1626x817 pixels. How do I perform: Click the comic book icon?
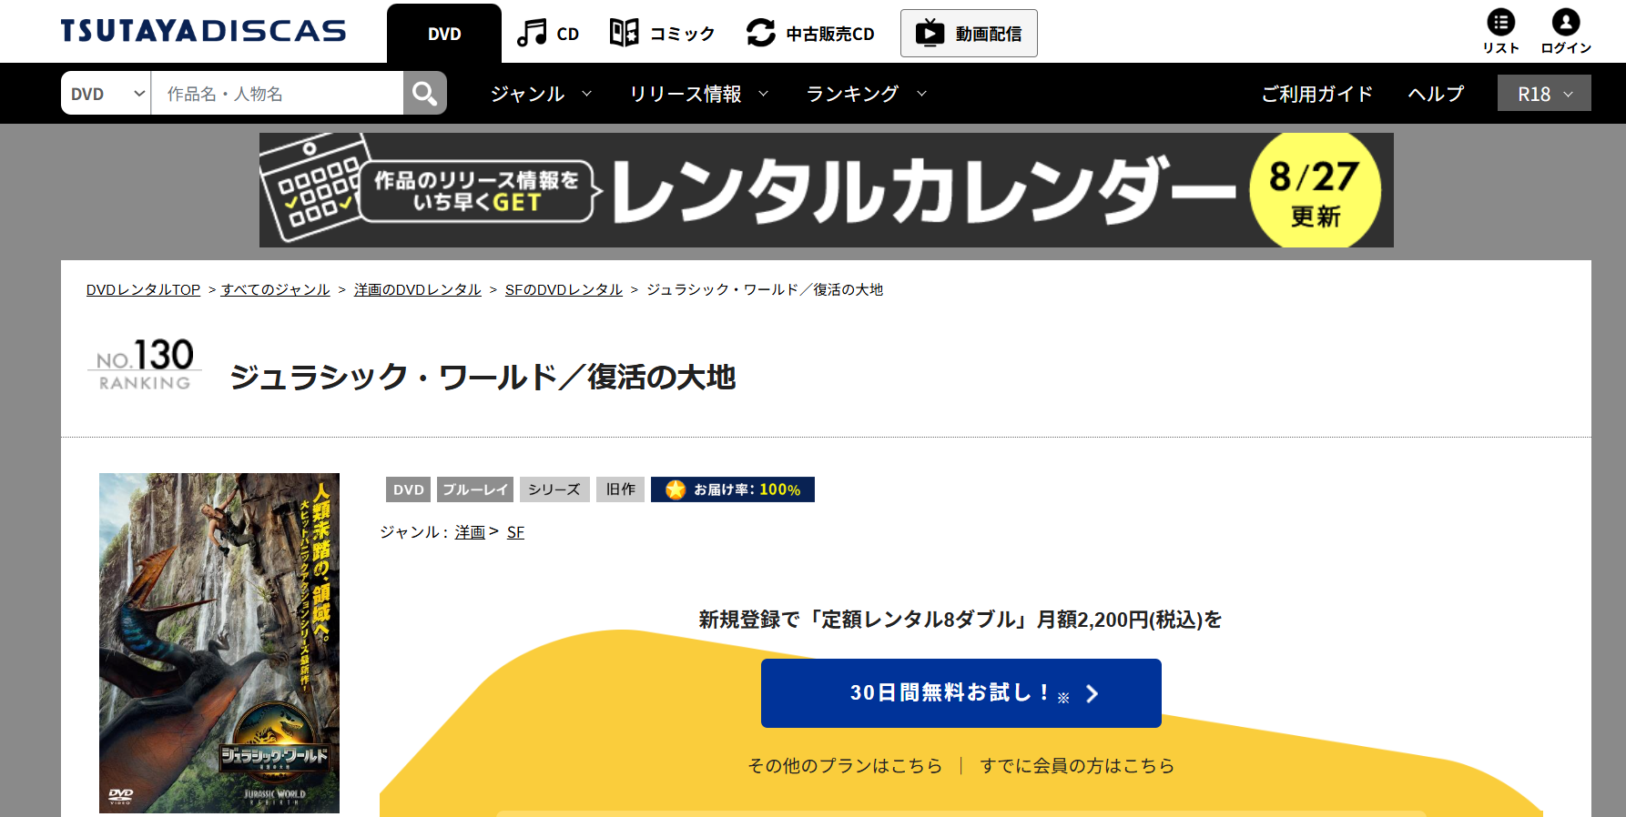point(624,34)
